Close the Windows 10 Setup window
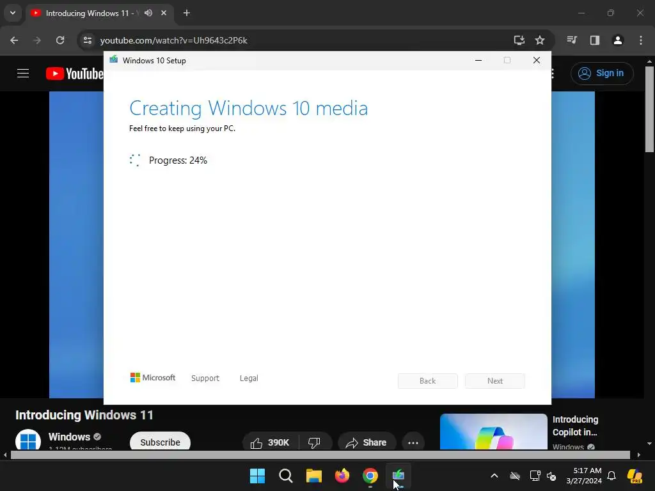This screenshot has height=491, width=655. 537,61
